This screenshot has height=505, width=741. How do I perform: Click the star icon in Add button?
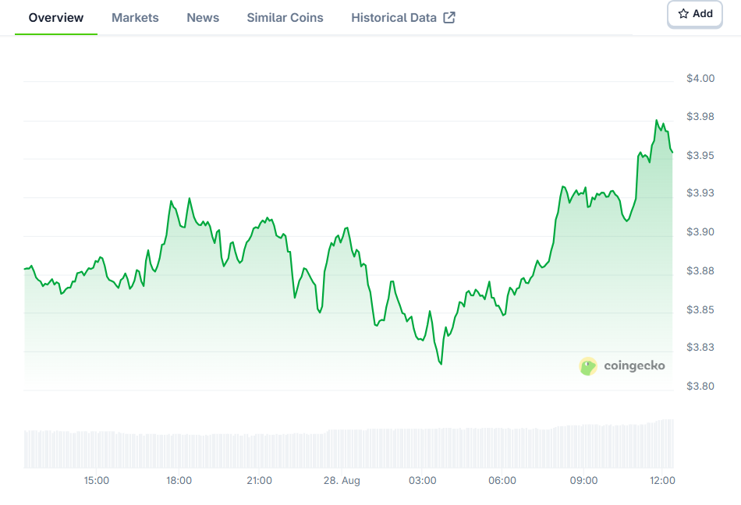click(683, 14)
